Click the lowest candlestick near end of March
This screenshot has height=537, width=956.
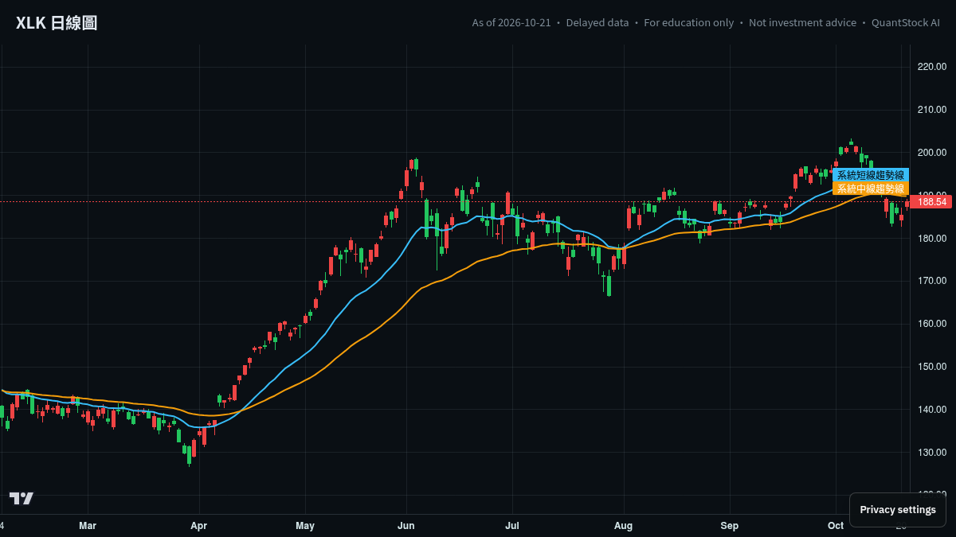189,456
